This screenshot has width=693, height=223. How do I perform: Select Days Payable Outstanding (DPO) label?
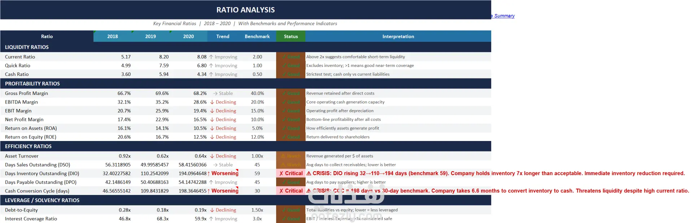40,182
